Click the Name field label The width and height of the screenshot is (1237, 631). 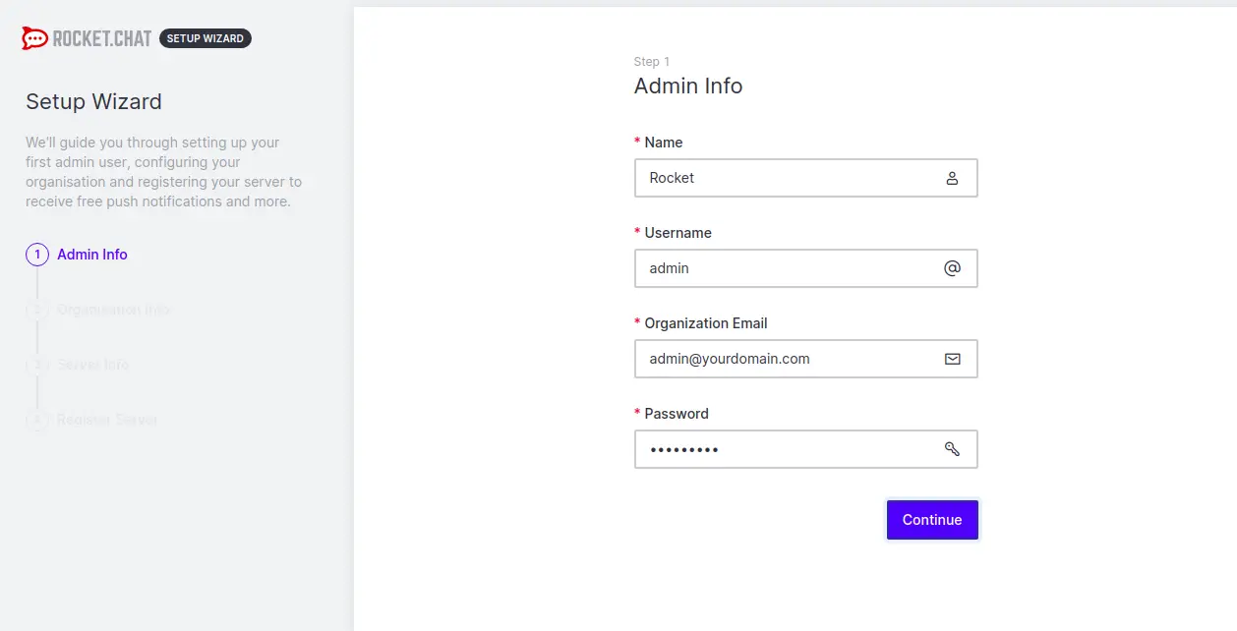click(x=664, y=143)
